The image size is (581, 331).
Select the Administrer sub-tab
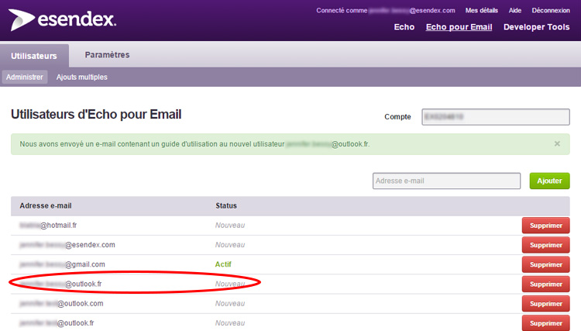pyautogui.click(x=25, y=78)
